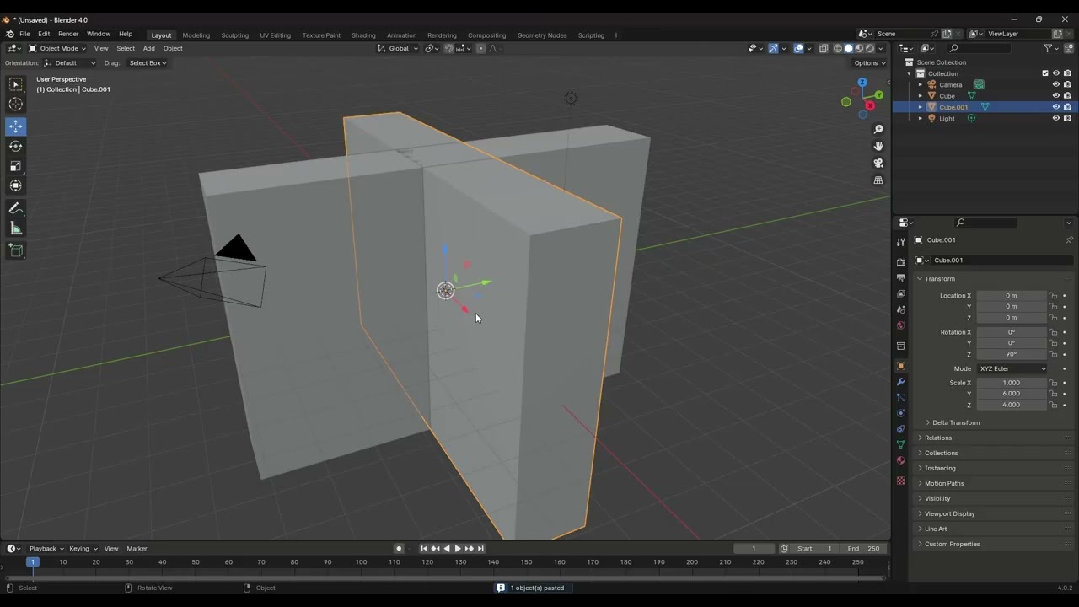Screen dimensions: 1079x607
Task: Click the Scale Y value field
Action: click(1011, 394)
